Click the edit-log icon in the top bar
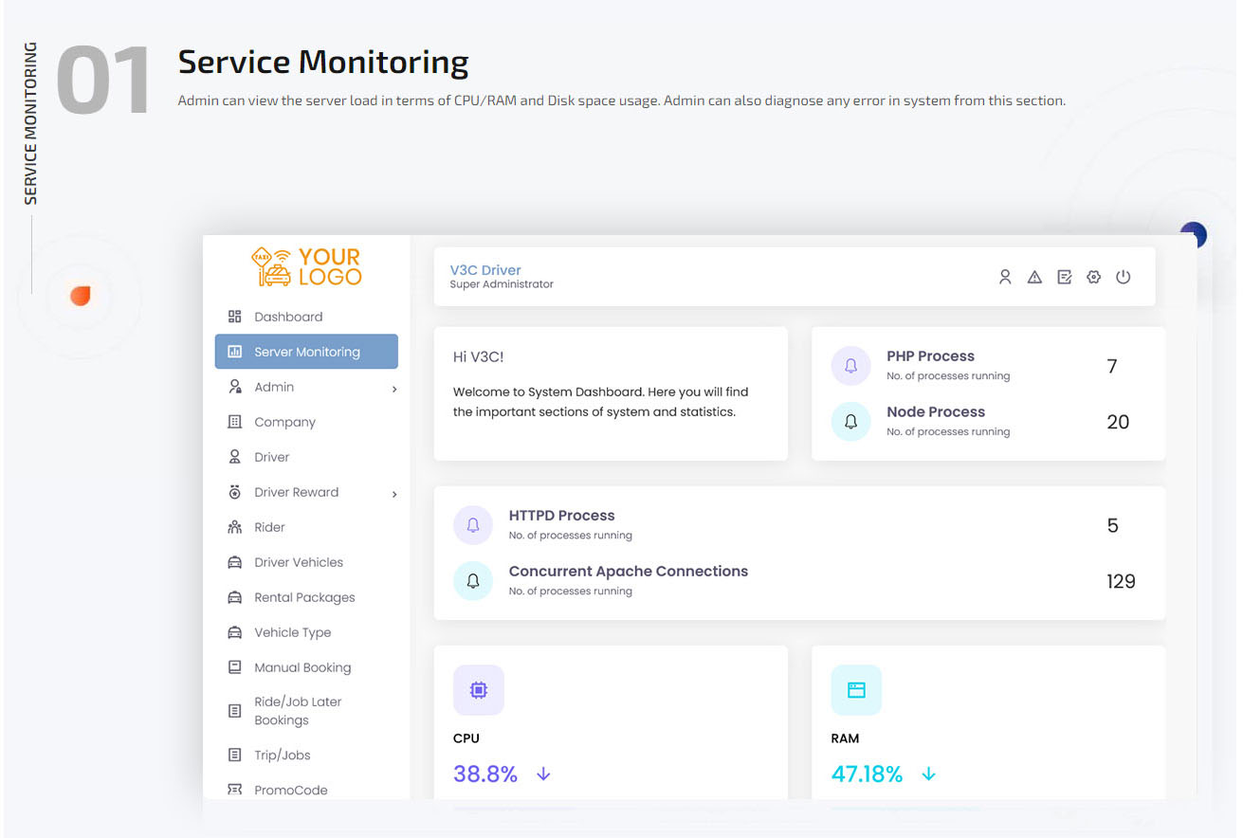Screen dimensions: 1243x838 (1064, 277)
